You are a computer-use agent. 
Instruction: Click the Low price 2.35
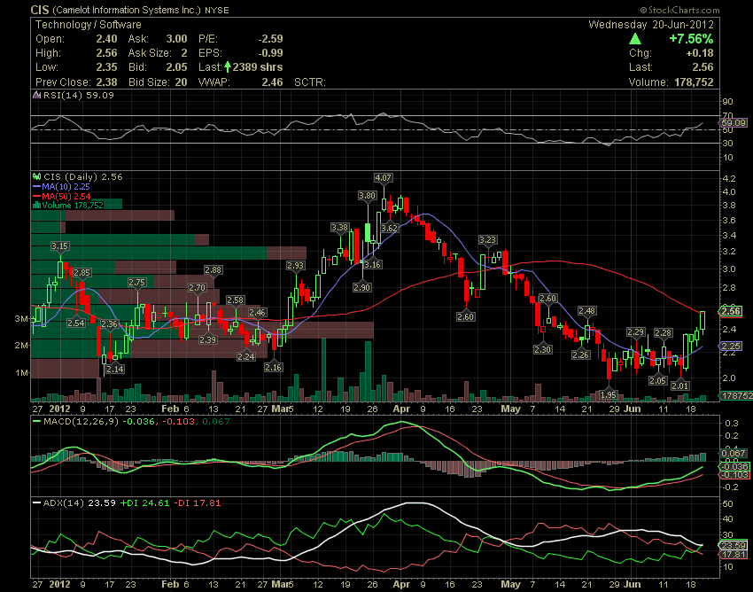click(106, 67)
